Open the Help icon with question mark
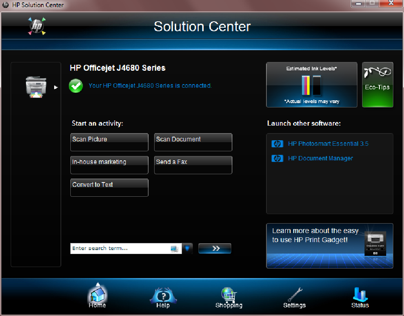 pos(163,295)
